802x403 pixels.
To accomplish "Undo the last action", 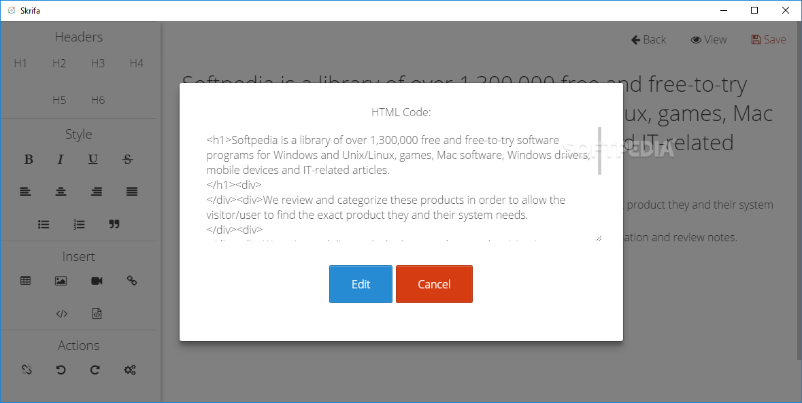I will click(61, 370).
